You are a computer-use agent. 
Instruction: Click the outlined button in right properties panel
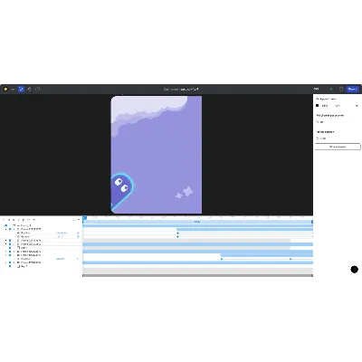tap(338, 147)
